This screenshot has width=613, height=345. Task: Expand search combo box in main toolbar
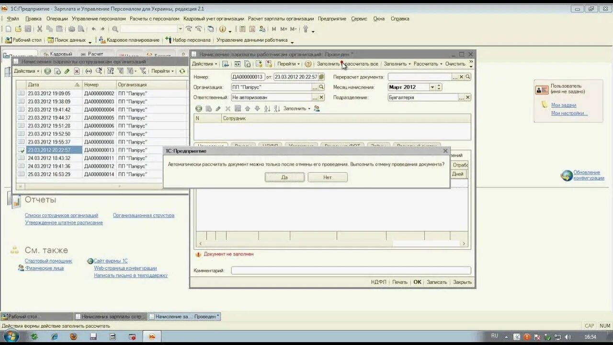pos(180,29)
